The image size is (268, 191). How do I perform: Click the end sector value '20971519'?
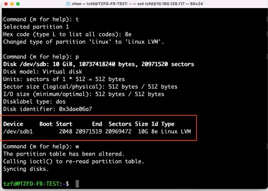coord(89,132)
